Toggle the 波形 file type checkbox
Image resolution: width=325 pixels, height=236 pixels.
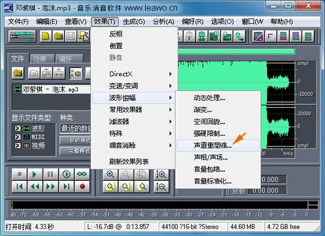18,128
